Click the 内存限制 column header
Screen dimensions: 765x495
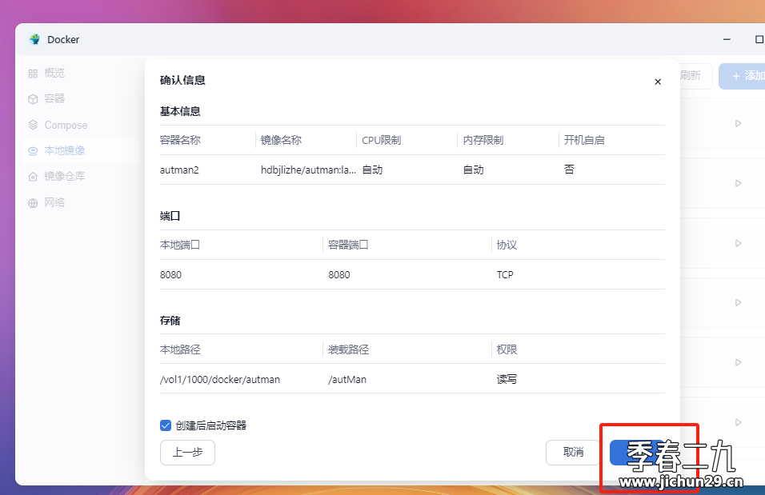pos(483,141)
